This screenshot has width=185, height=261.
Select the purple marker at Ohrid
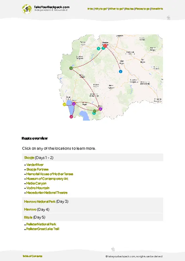74,104
